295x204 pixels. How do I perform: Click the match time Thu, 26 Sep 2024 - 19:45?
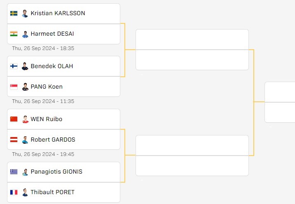[x=43, y=154]
